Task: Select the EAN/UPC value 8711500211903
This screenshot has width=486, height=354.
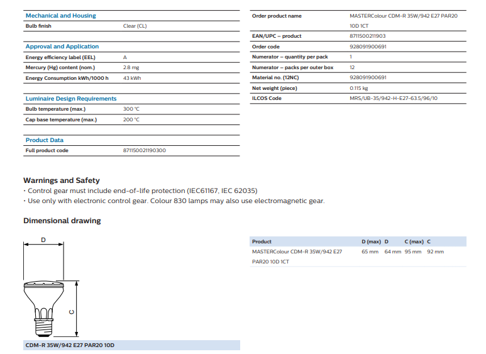Action: click(x=368, y=36)
